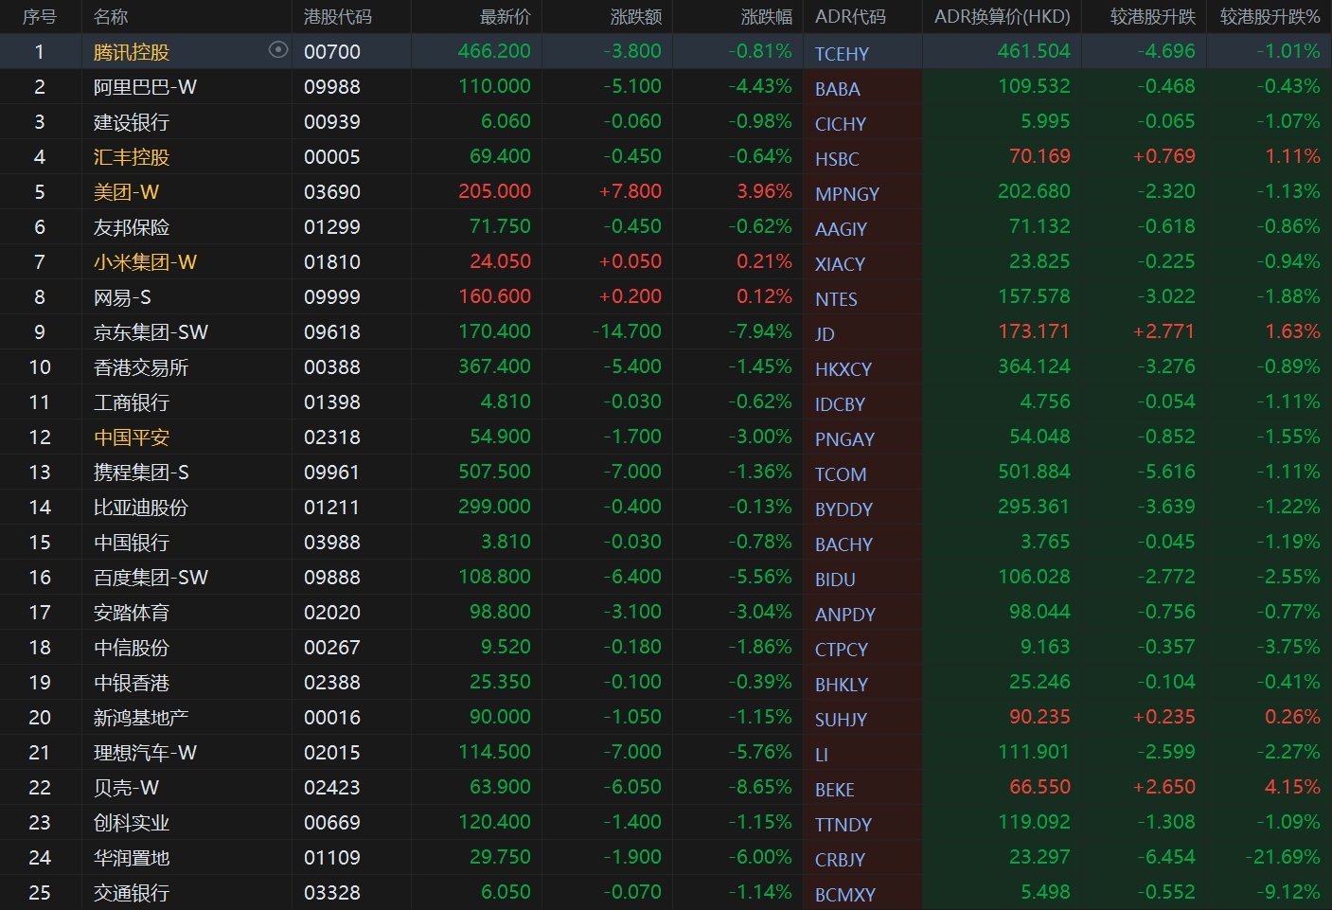Click the 港股代码 column header
Screen dimensions: 1332x910
[338, 17]
